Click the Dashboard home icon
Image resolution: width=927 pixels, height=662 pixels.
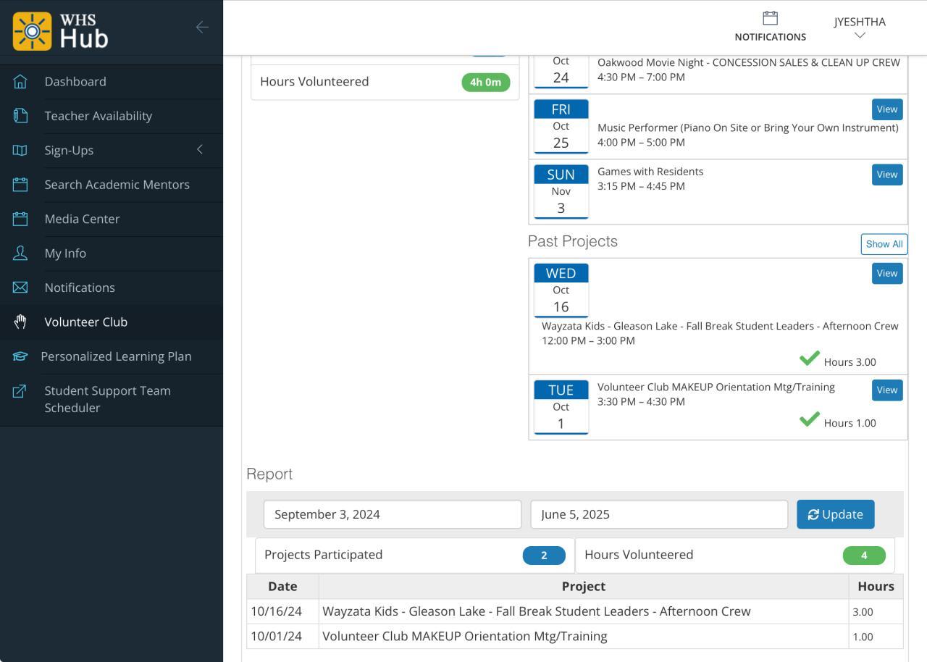[20, 82]
